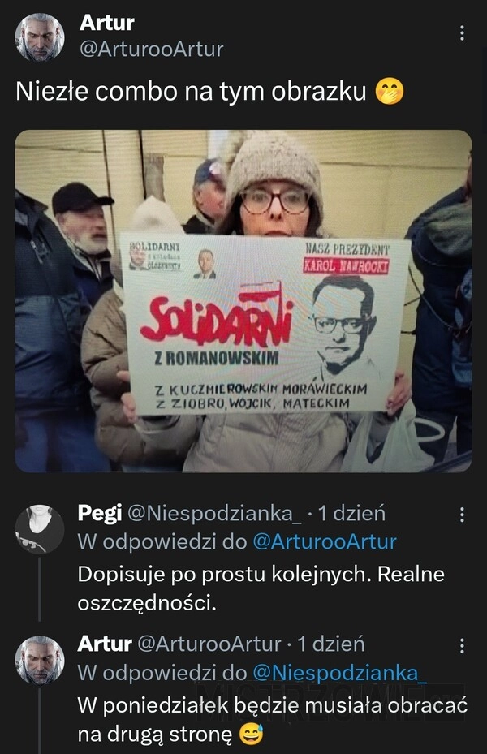Open the Pegi display name link
The height and width of the screenshot is (754, 487).
100,514
